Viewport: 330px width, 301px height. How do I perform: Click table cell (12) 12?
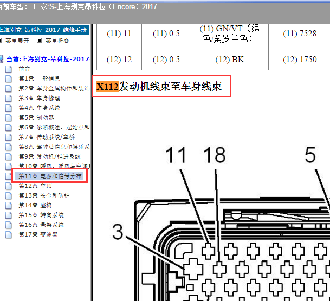pos(119,60)
